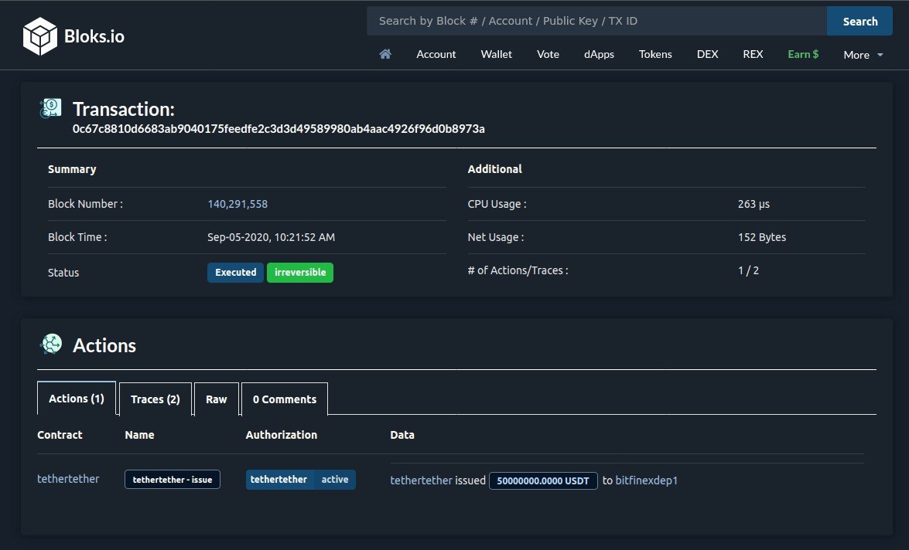Click the Summary heading
The image size is (909, 550).
[72, 169]
